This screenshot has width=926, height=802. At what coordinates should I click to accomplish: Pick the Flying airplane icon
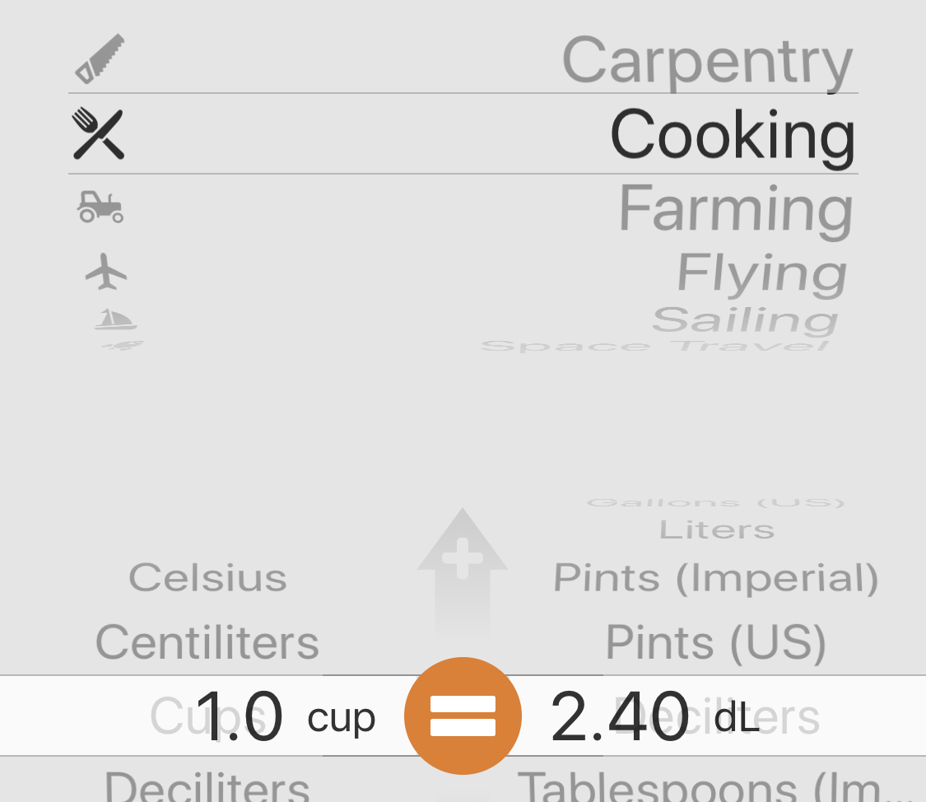click(105, 272)
